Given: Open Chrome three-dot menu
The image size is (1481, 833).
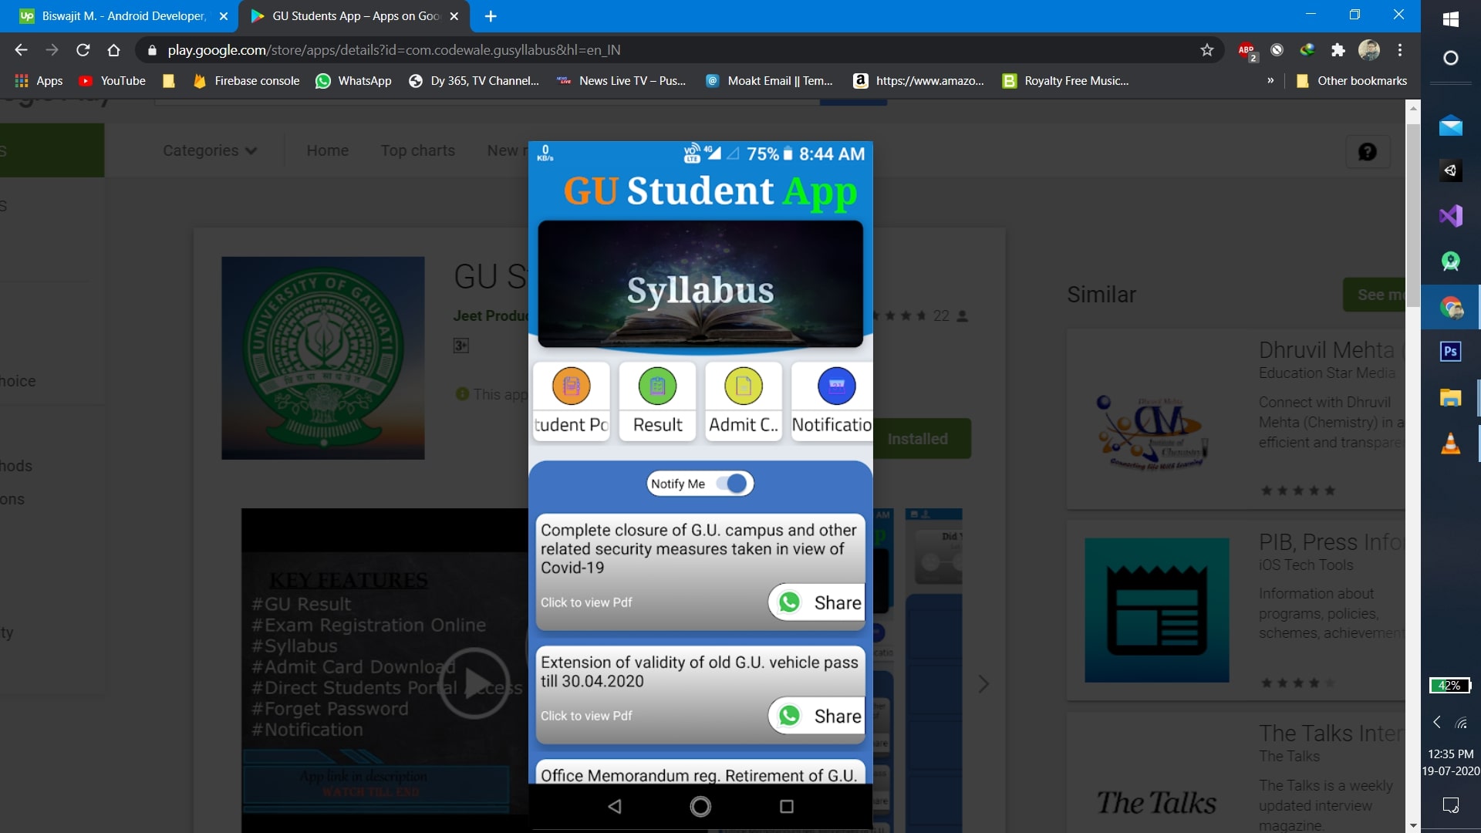Looking at the screenshot, I should pyautogui.click(x=1400, y=50).
